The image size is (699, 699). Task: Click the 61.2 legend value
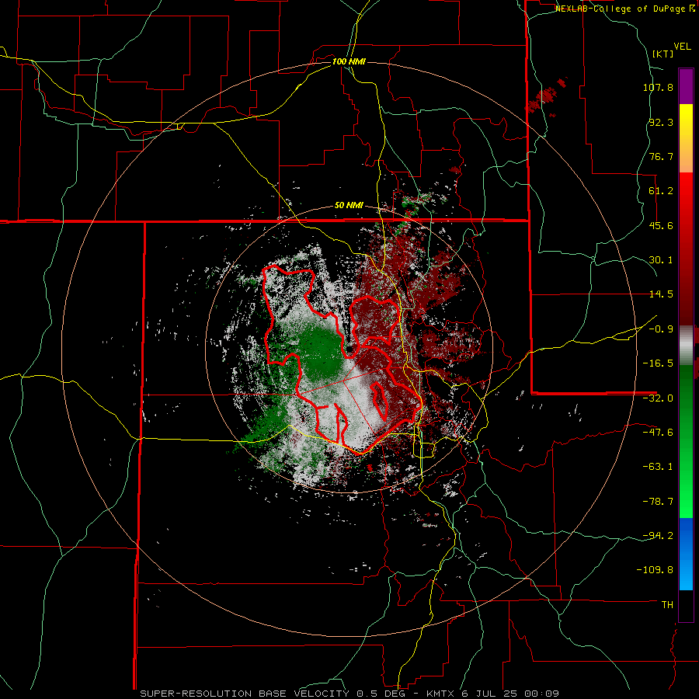pyautogui.click(x=661, y=191)
